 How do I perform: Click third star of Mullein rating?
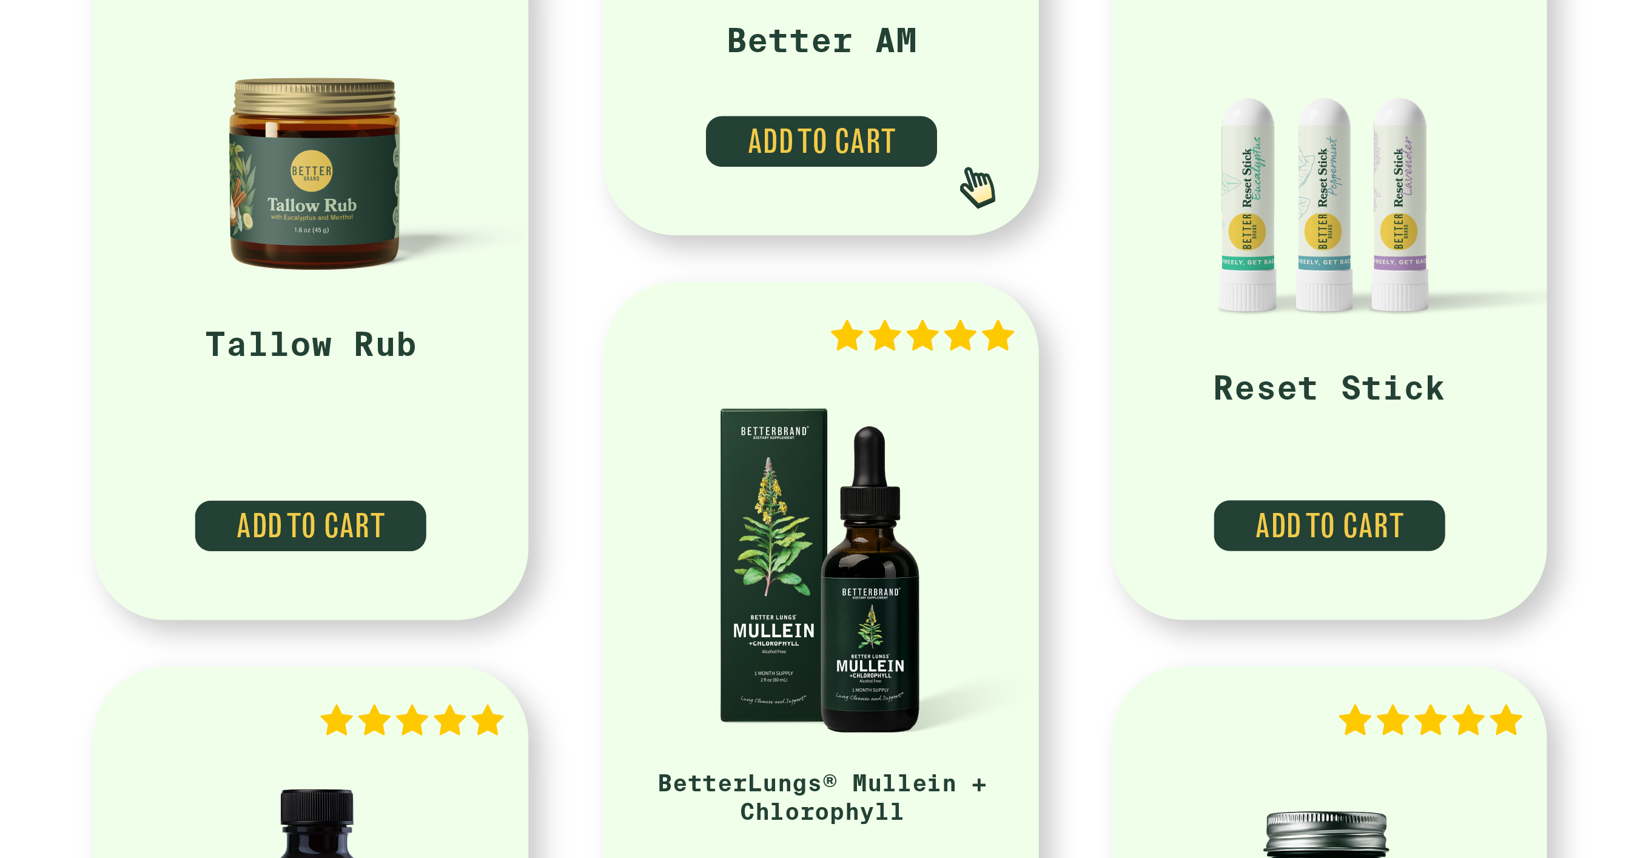[x=923, y=336]
